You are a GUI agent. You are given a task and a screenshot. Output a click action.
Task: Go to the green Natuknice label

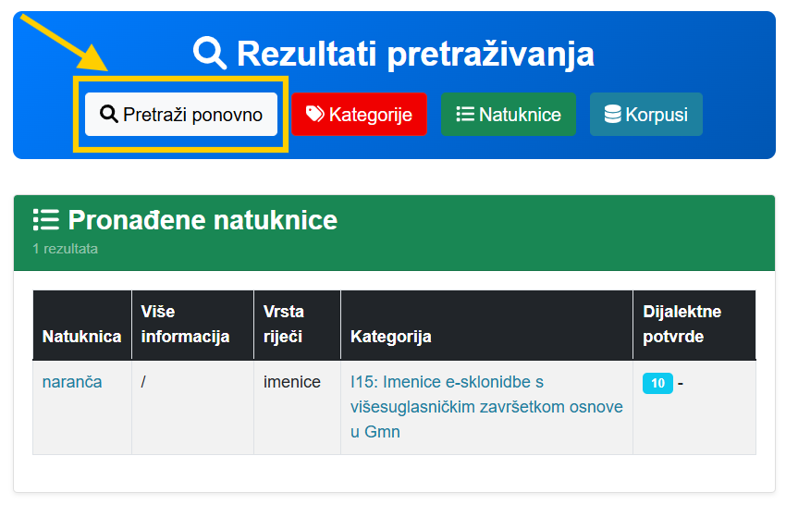520,115
